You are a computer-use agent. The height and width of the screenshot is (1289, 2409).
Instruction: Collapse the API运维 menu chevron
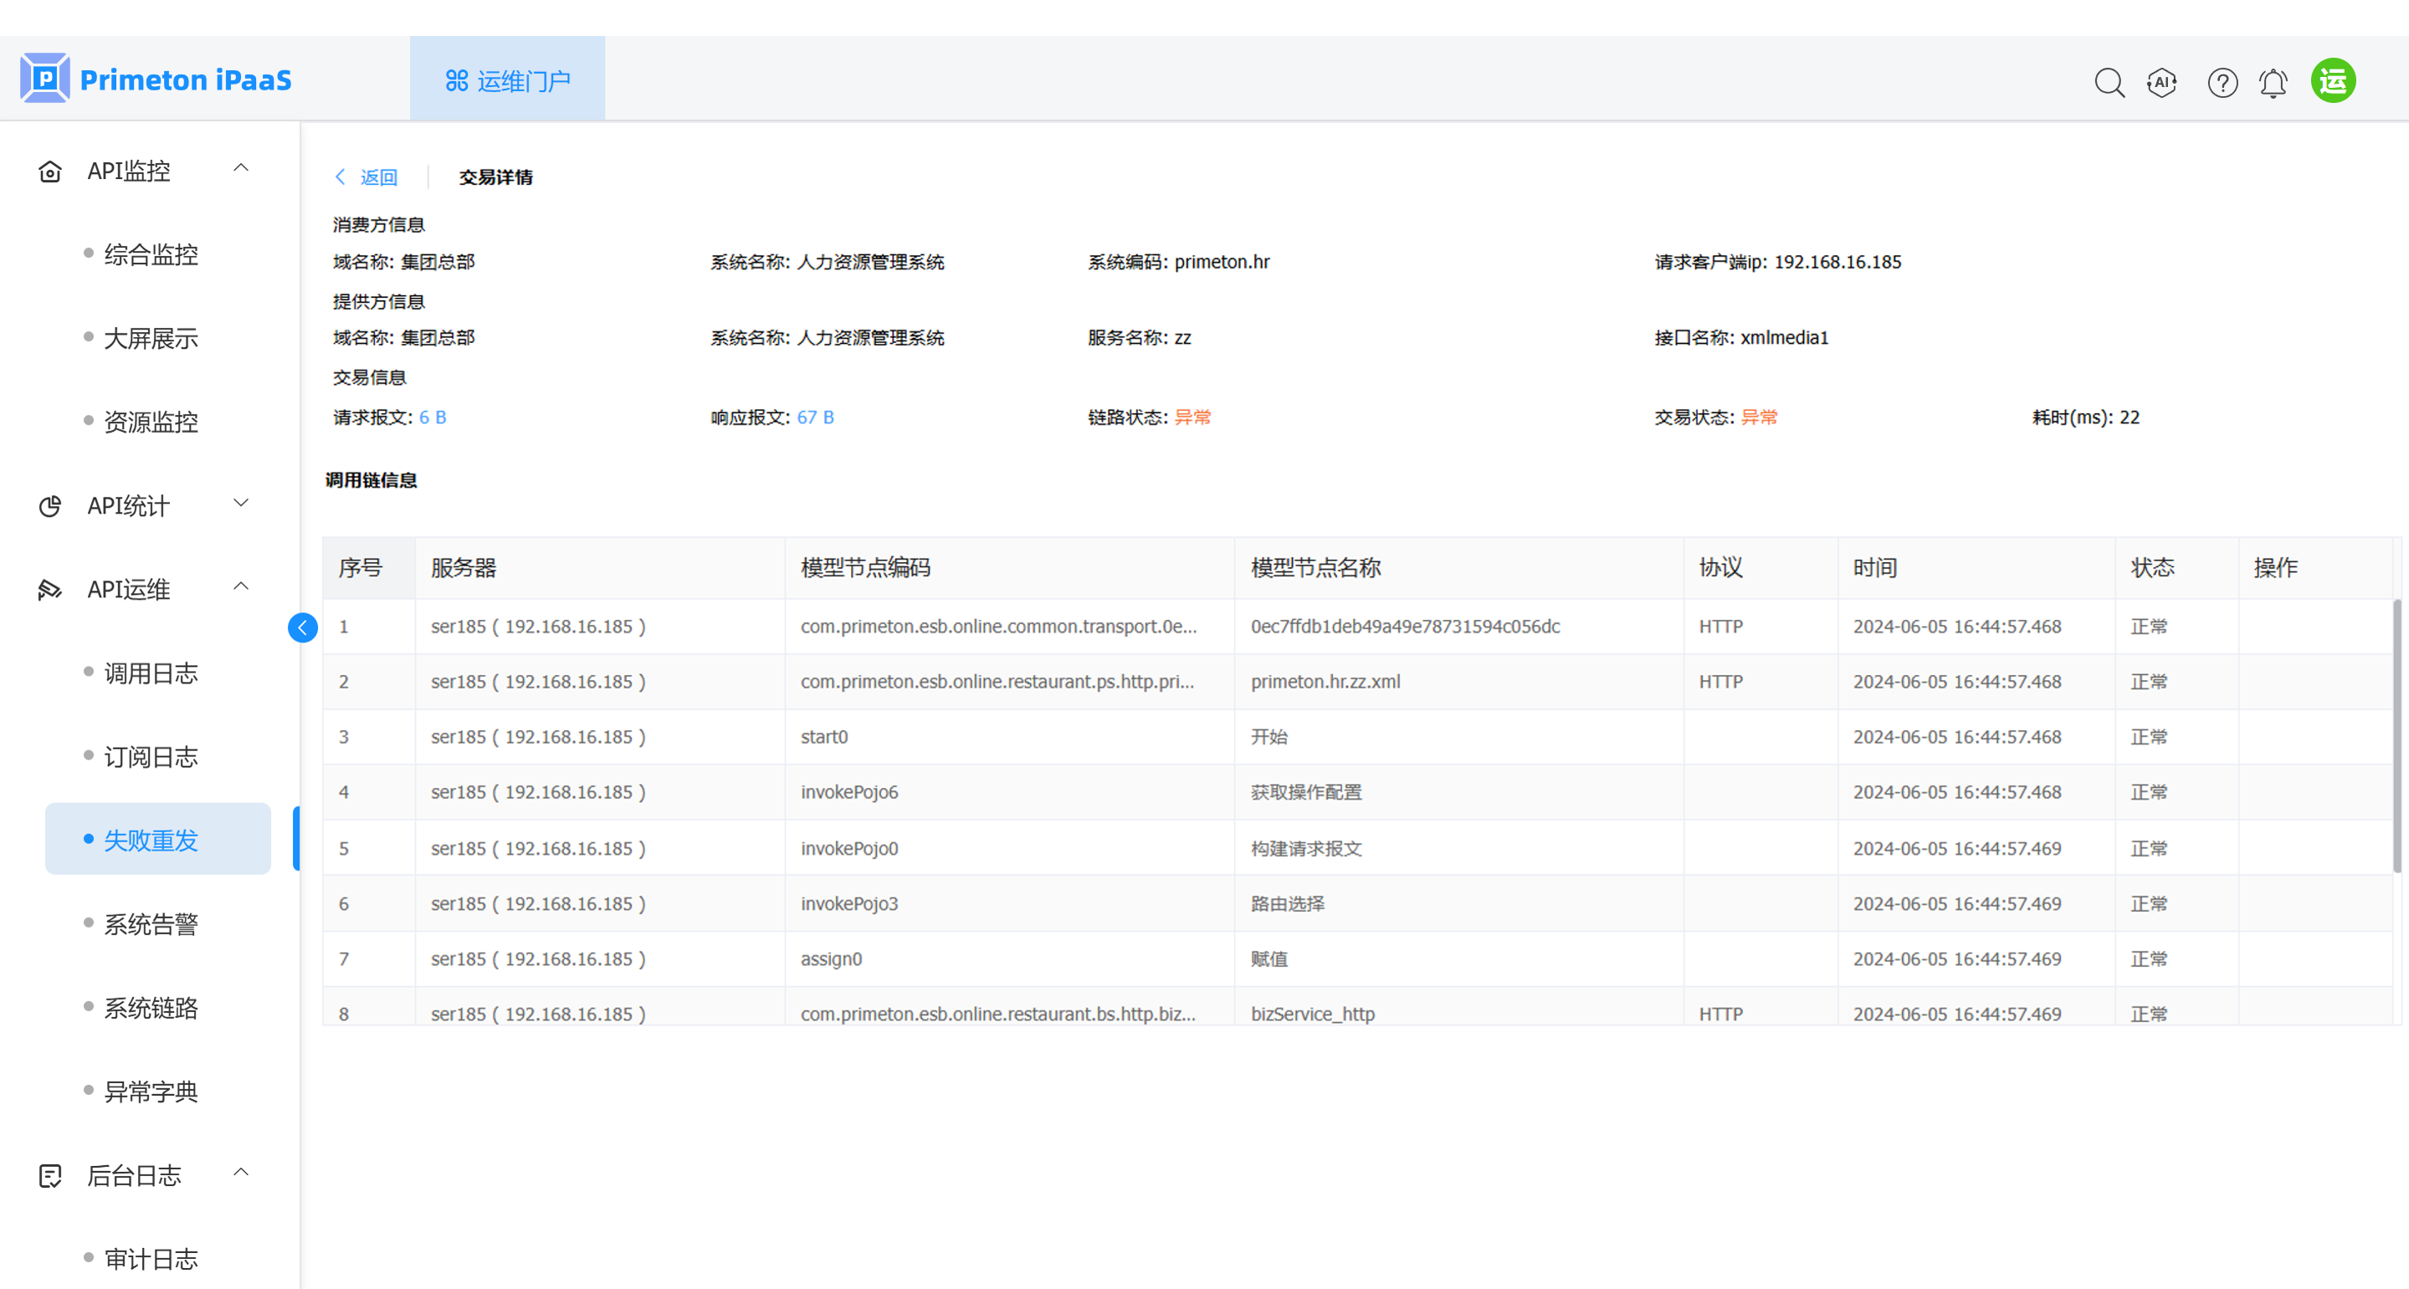pos(240,586)
